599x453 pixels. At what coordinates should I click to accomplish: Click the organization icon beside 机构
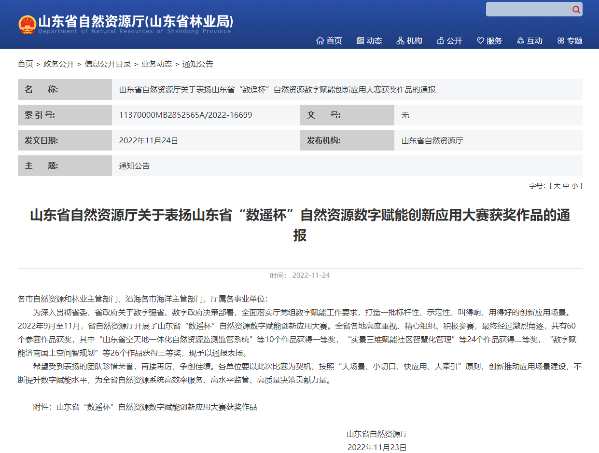pos(400,41)
